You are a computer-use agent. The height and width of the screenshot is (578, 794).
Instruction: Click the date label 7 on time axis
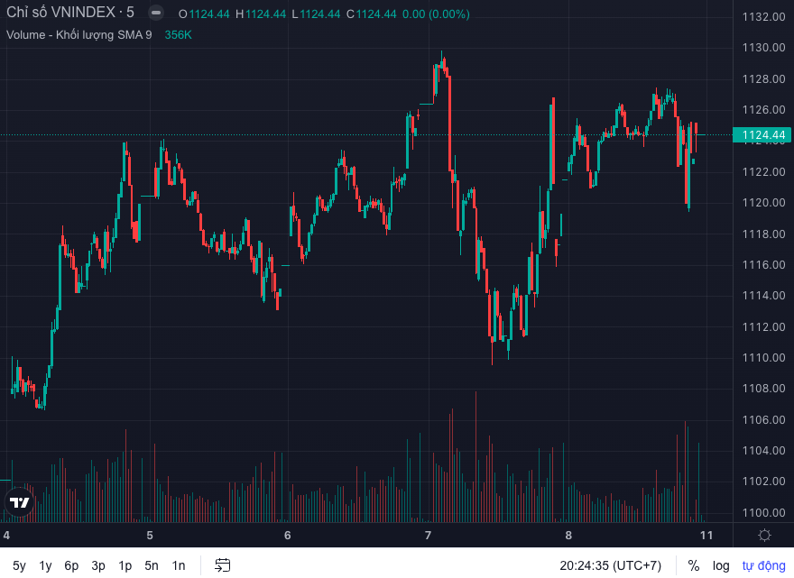pyautogui.click(x=428, y=535)
